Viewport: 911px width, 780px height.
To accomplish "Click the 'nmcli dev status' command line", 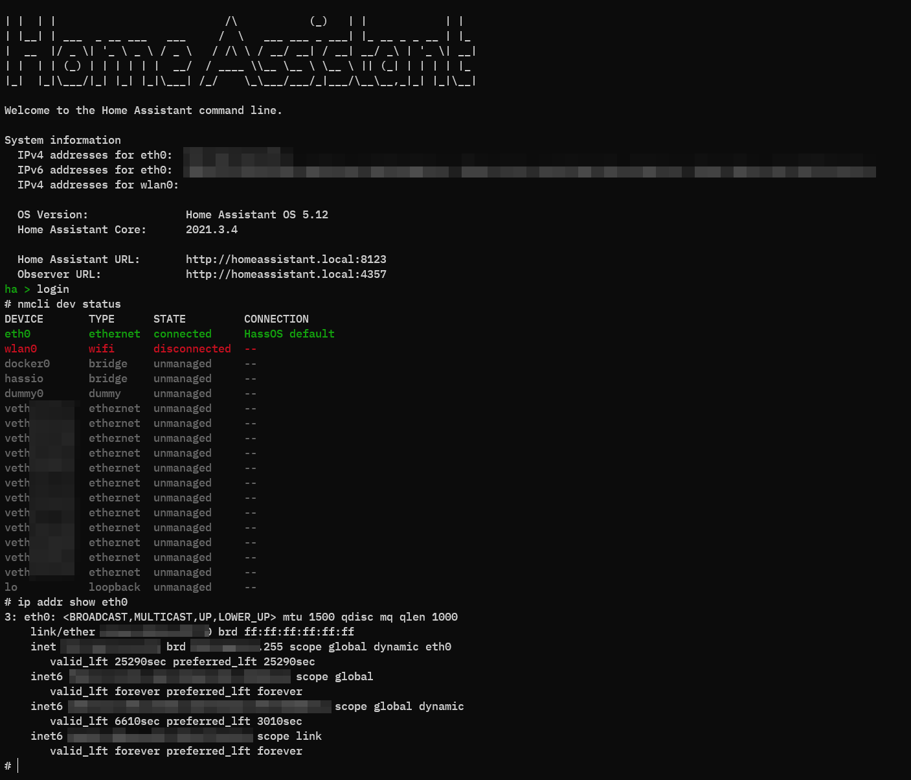I will tap(69, 304).
